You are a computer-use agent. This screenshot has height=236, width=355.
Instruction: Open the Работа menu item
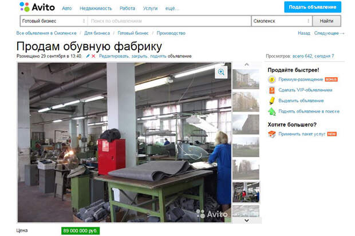pyautogui.click(x=127, y=9)
